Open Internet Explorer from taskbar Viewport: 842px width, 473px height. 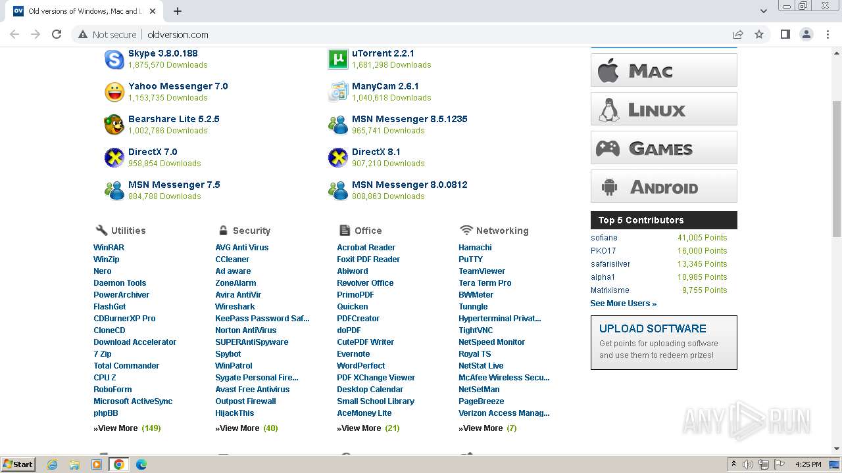(x=52, y=464)
